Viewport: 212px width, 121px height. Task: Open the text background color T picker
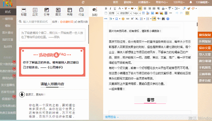point(126,8)
